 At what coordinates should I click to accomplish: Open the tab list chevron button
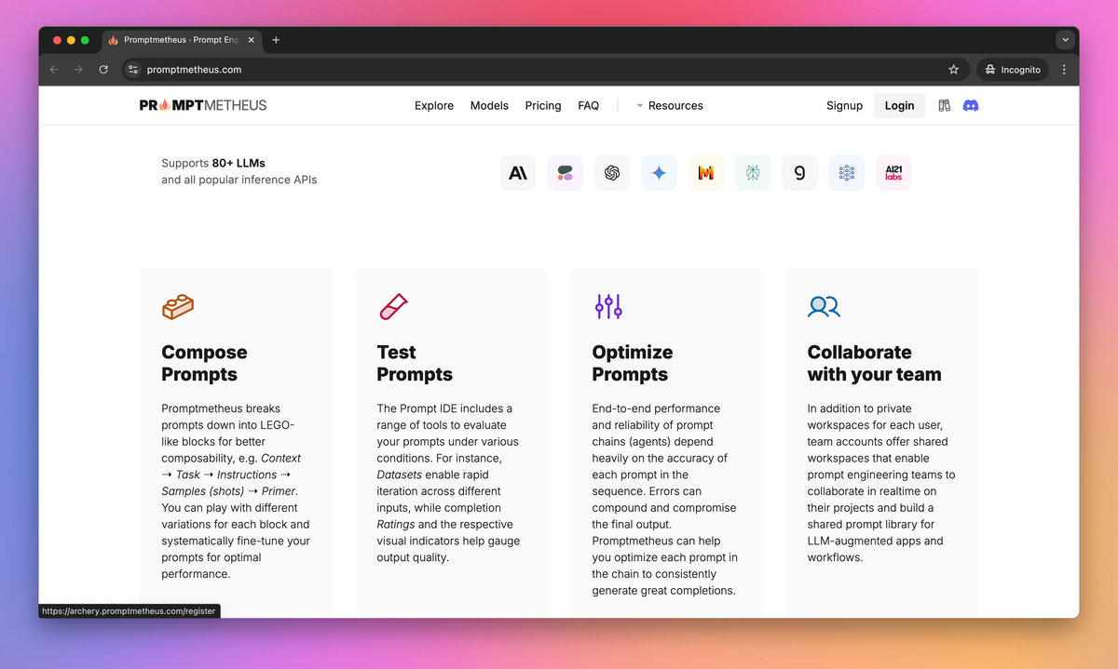(x=1066, y=40)
